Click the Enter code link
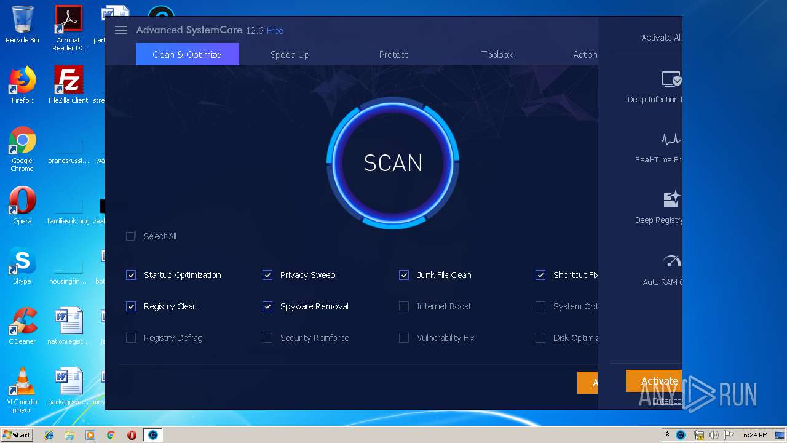This screenshot has height=443, width=787. point(667,401)
